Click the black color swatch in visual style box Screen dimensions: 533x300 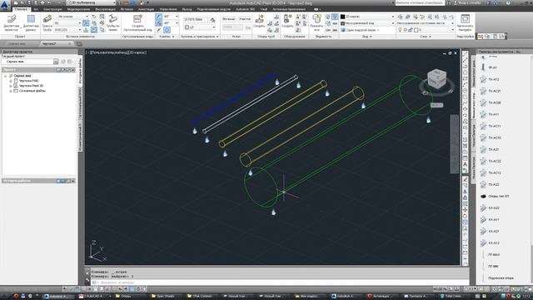[343, 17]
